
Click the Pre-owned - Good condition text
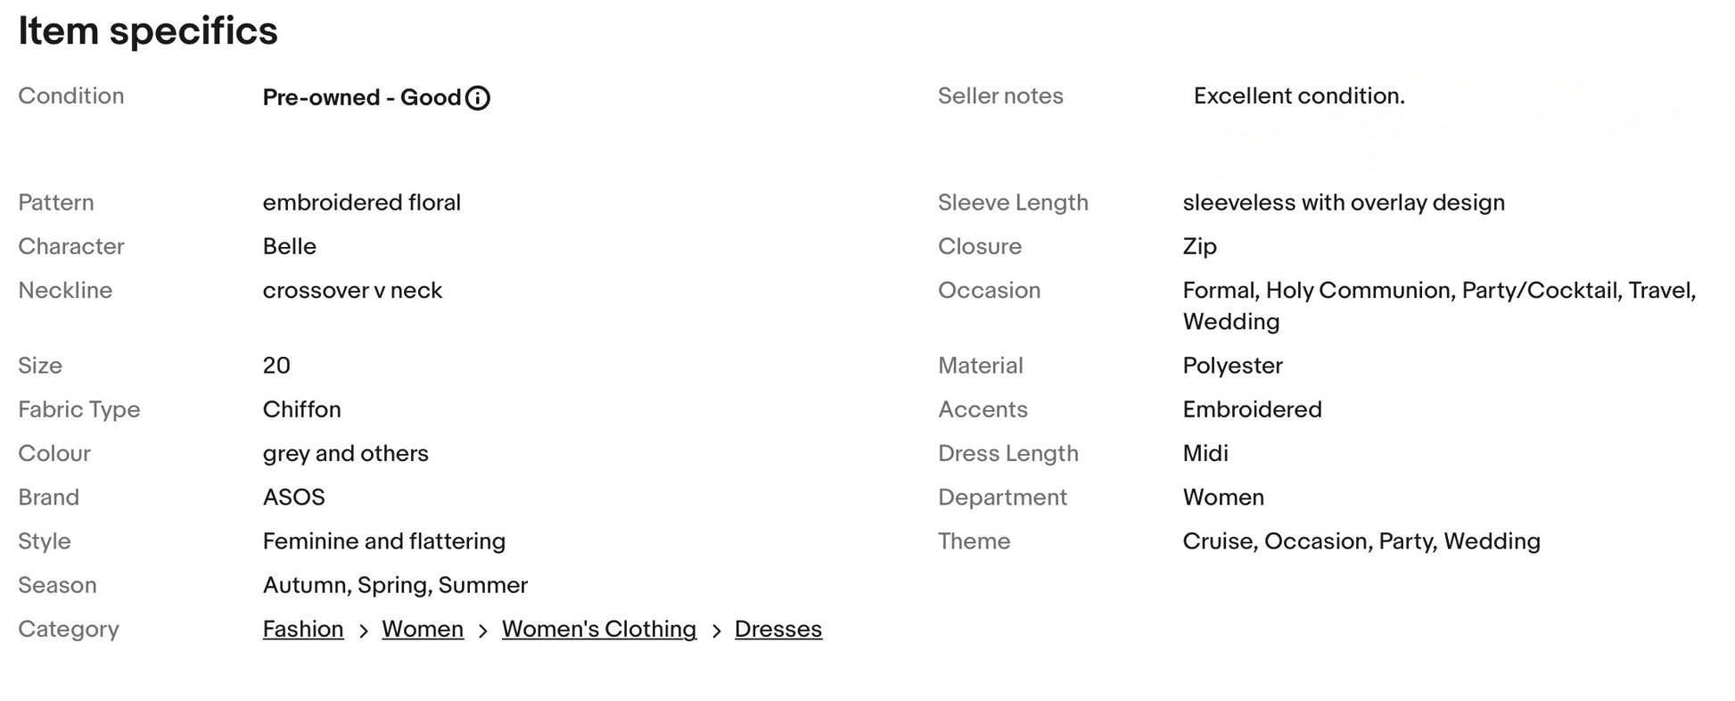click(361, 97)
